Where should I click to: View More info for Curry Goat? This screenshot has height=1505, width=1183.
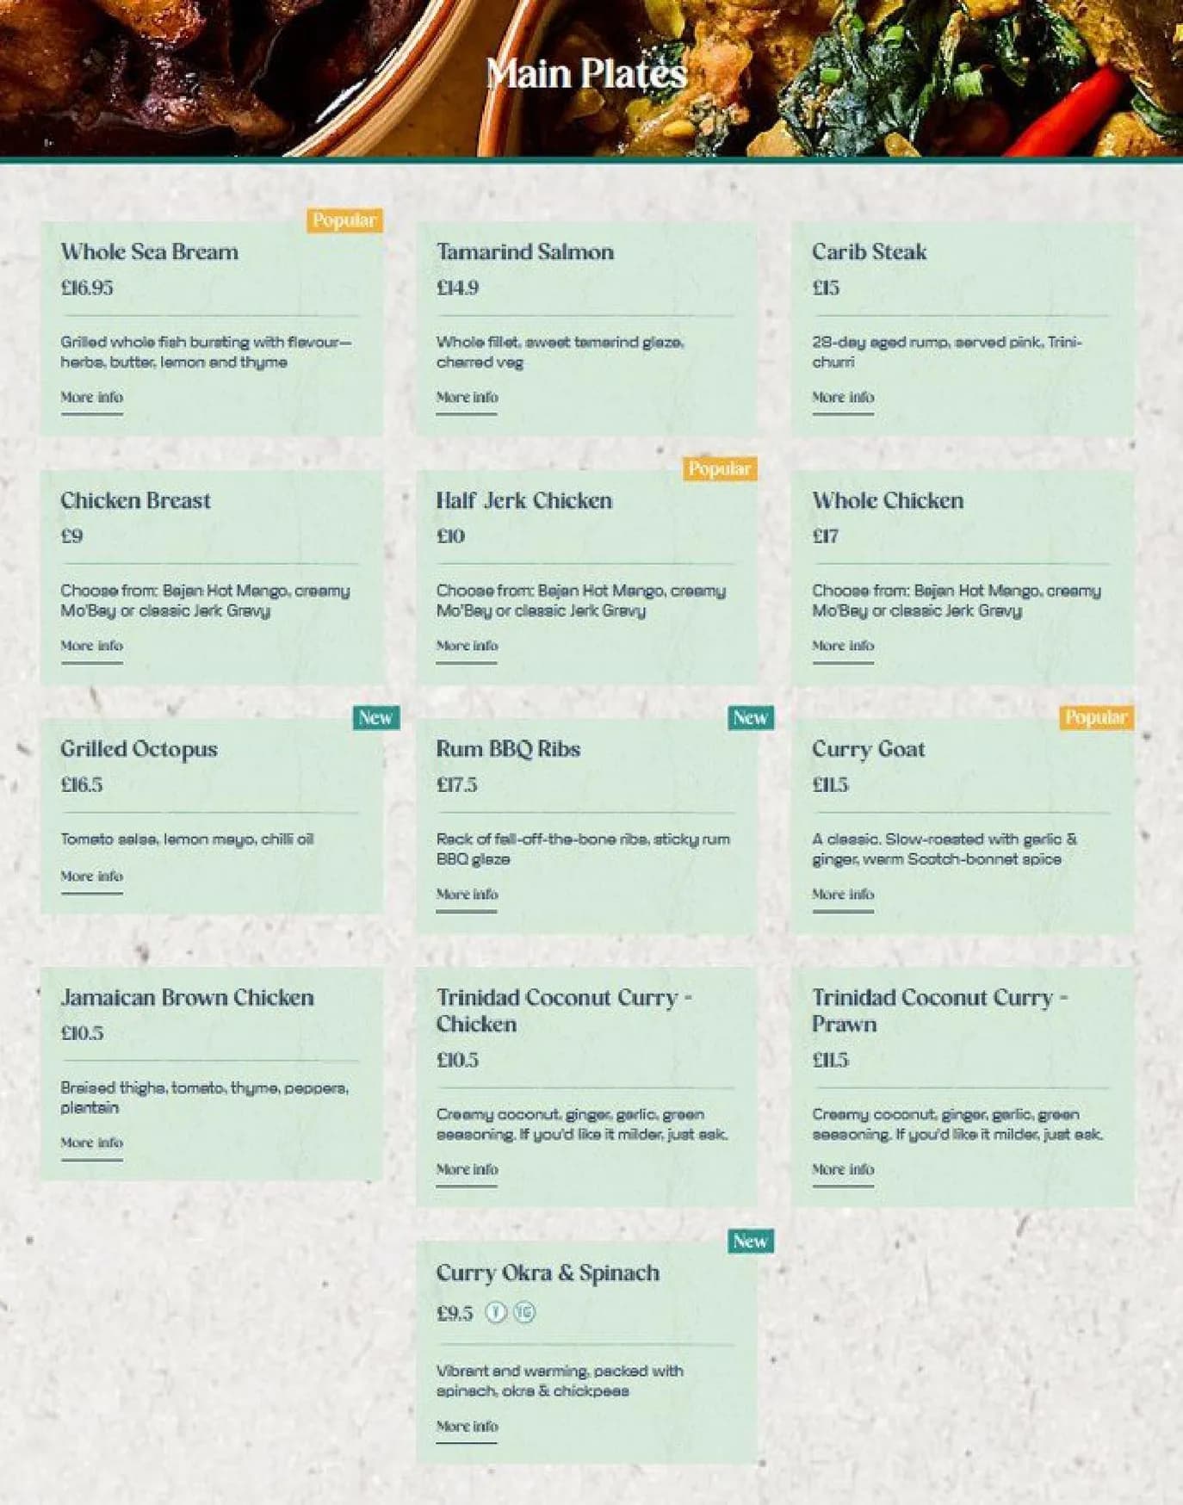coord(843,895)
